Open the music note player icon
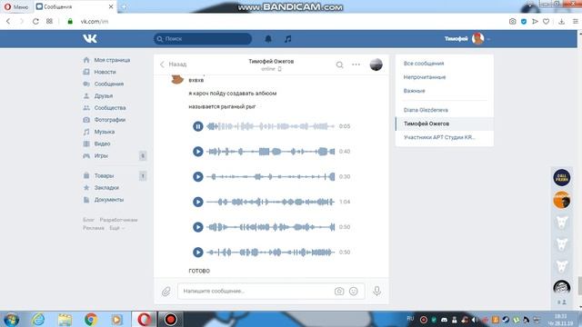 (x=288, y=38)
